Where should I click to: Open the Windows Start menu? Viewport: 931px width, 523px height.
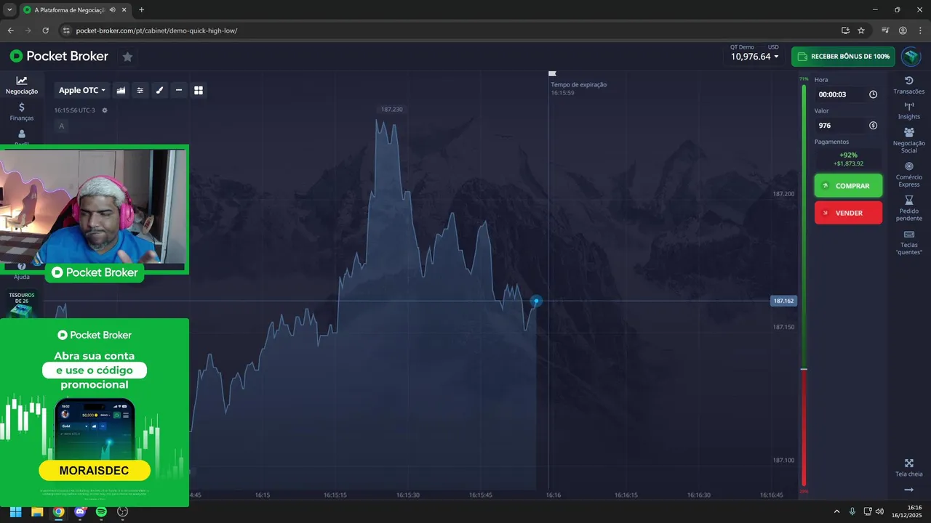[x=15, y=511]
